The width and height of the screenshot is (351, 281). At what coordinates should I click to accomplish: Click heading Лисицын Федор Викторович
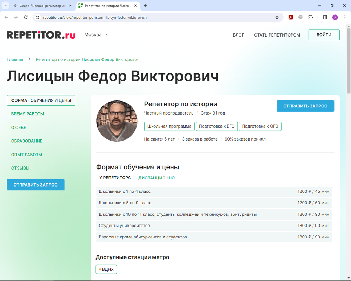point(113,77)
